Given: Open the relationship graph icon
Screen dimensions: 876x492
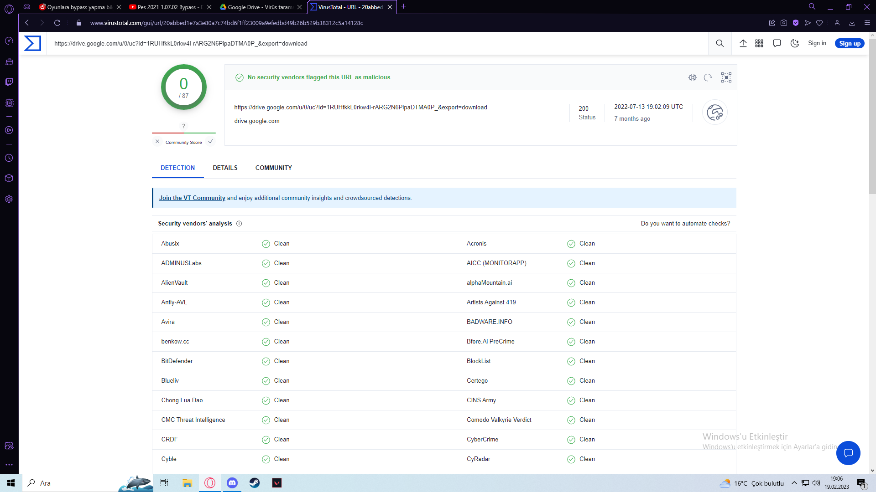Looking at the screenshot, I should (726, 77).
